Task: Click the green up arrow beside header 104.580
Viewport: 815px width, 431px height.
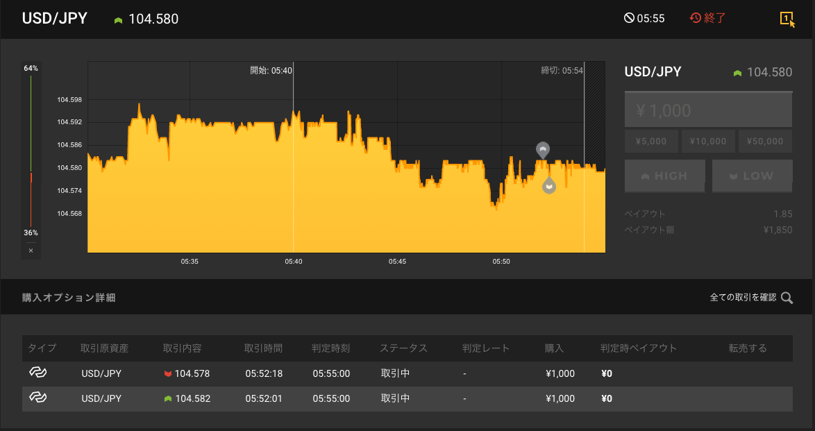Action: (x=119, y=20)
